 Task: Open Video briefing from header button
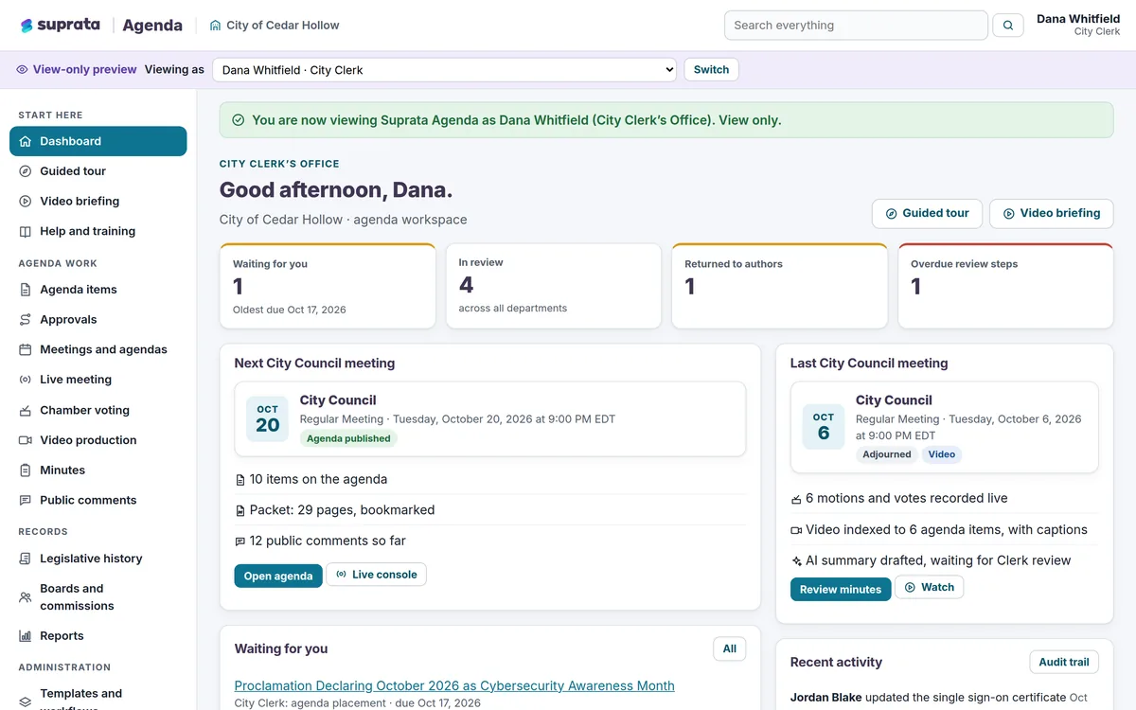(x=1052, y=214)
